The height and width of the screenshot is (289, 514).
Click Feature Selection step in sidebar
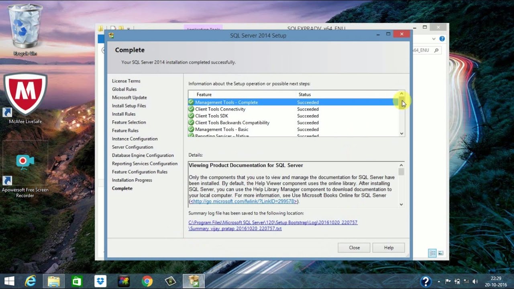point(129,122)
